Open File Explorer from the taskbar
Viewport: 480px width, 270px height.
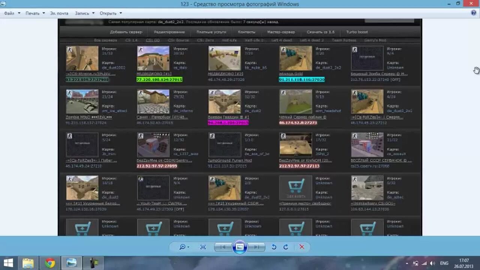click(x=28, y=263)
